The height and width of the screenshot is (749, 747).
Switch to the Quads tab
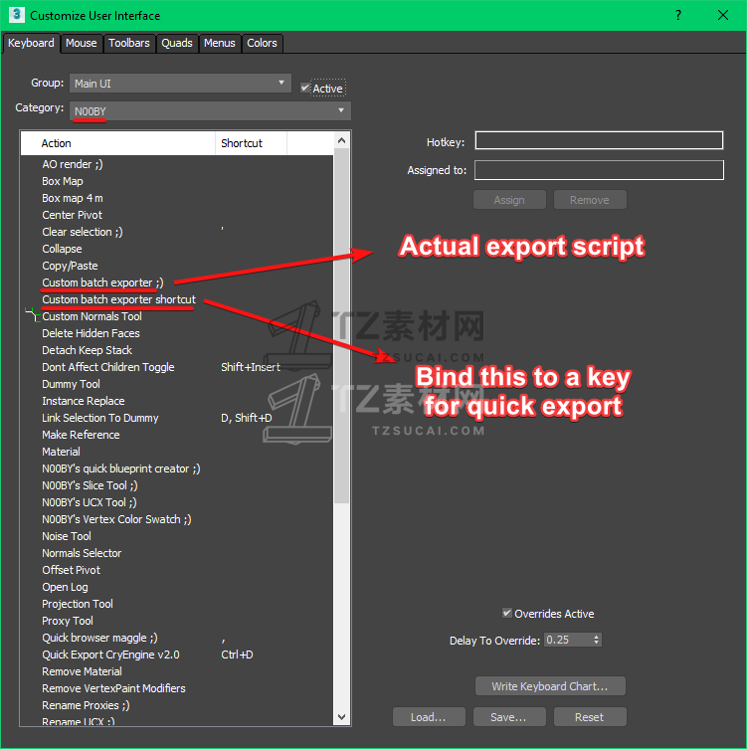tap(177, 43)
